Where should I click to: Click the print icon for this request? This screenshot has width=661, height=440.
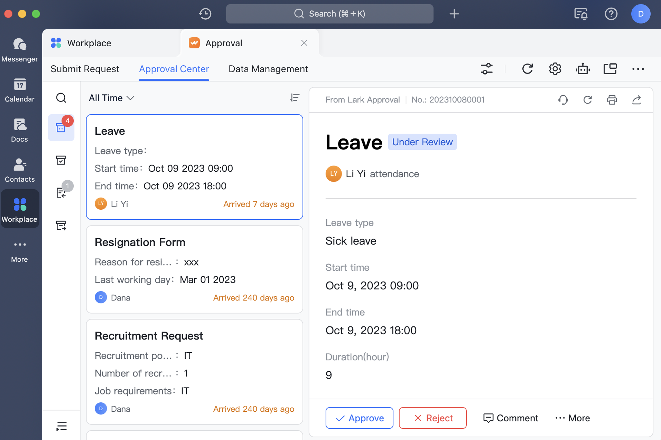click(612, 100)
